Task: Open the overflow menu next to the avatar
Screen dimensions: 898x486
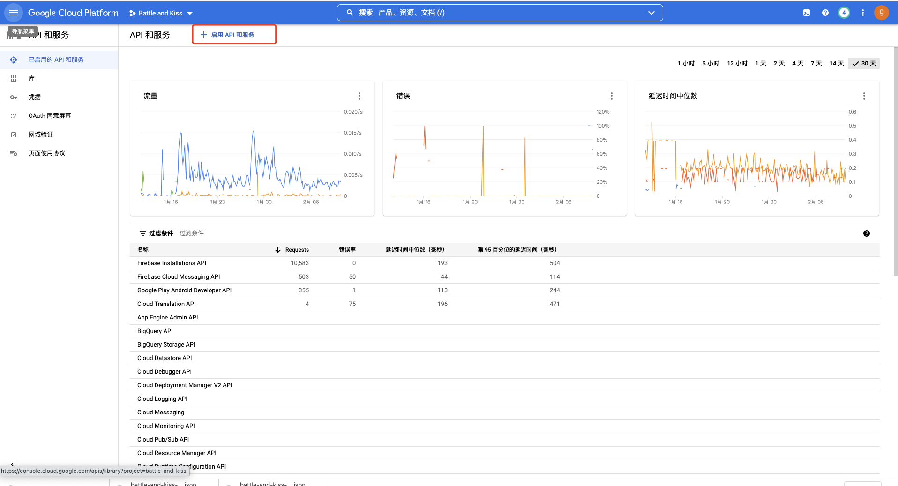Action: [x=862, y=13]
